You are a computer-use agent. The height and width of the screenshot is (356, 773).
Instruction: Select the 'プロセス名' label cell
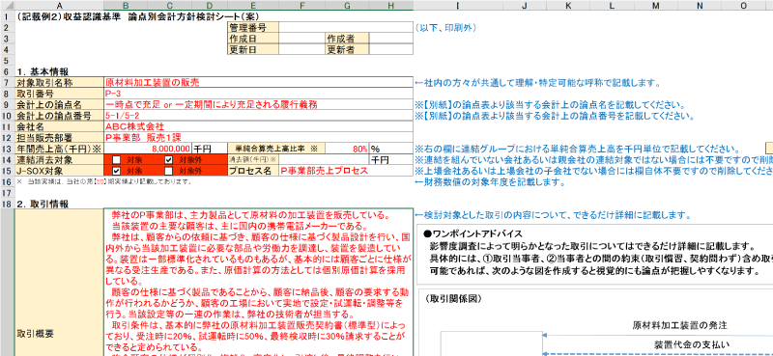pyautogui.click(x=253, y=171)
